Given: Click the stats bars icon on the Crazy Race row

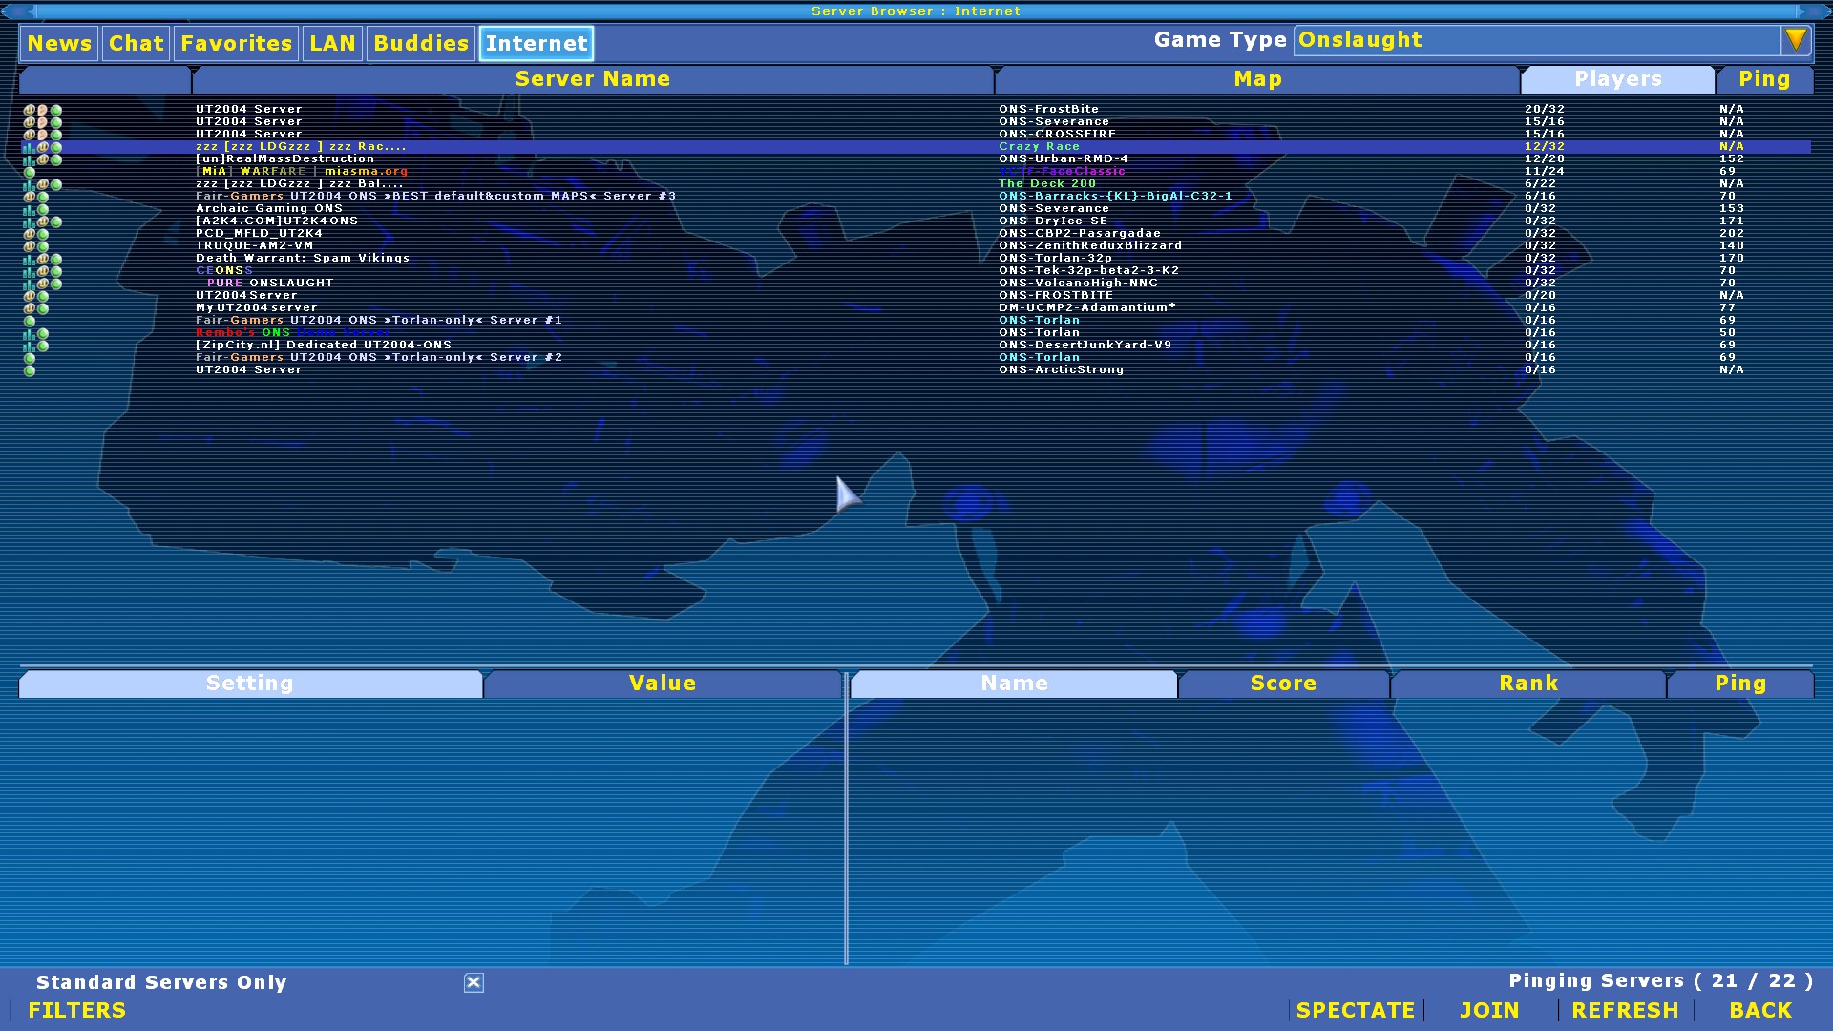Looking at the screenshot, I should 29,147.
